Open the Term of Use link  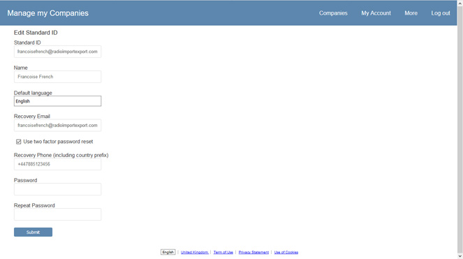coord(223,252)
